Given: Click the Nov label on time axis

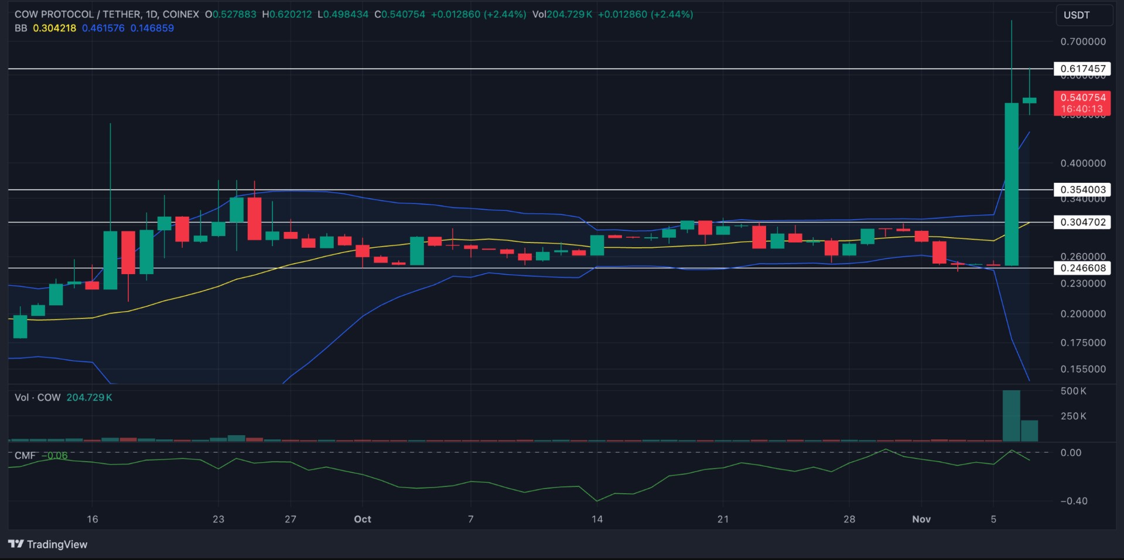Looking at the screenshot, I should point(921,519).
